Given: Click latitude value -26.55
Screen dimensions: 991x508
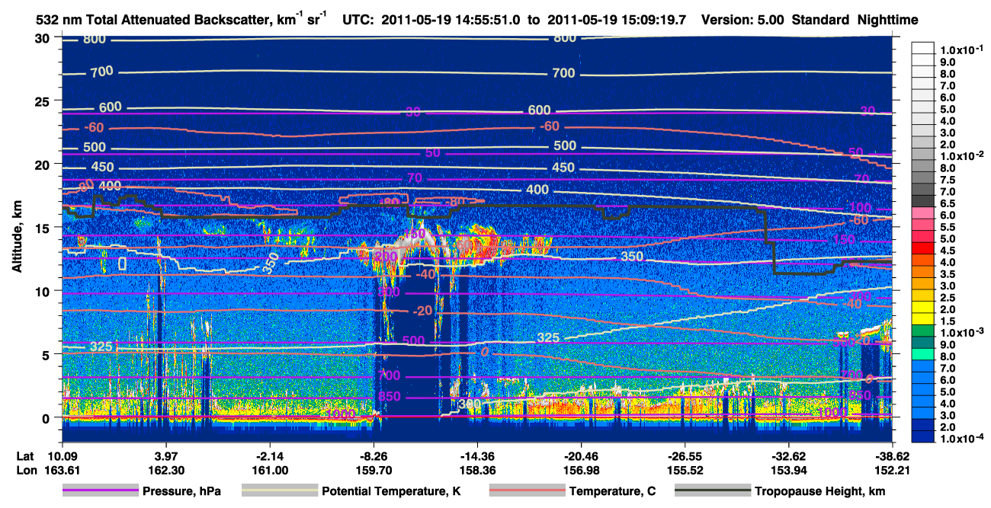Looking at the screenshot, I should coord(685,457).
